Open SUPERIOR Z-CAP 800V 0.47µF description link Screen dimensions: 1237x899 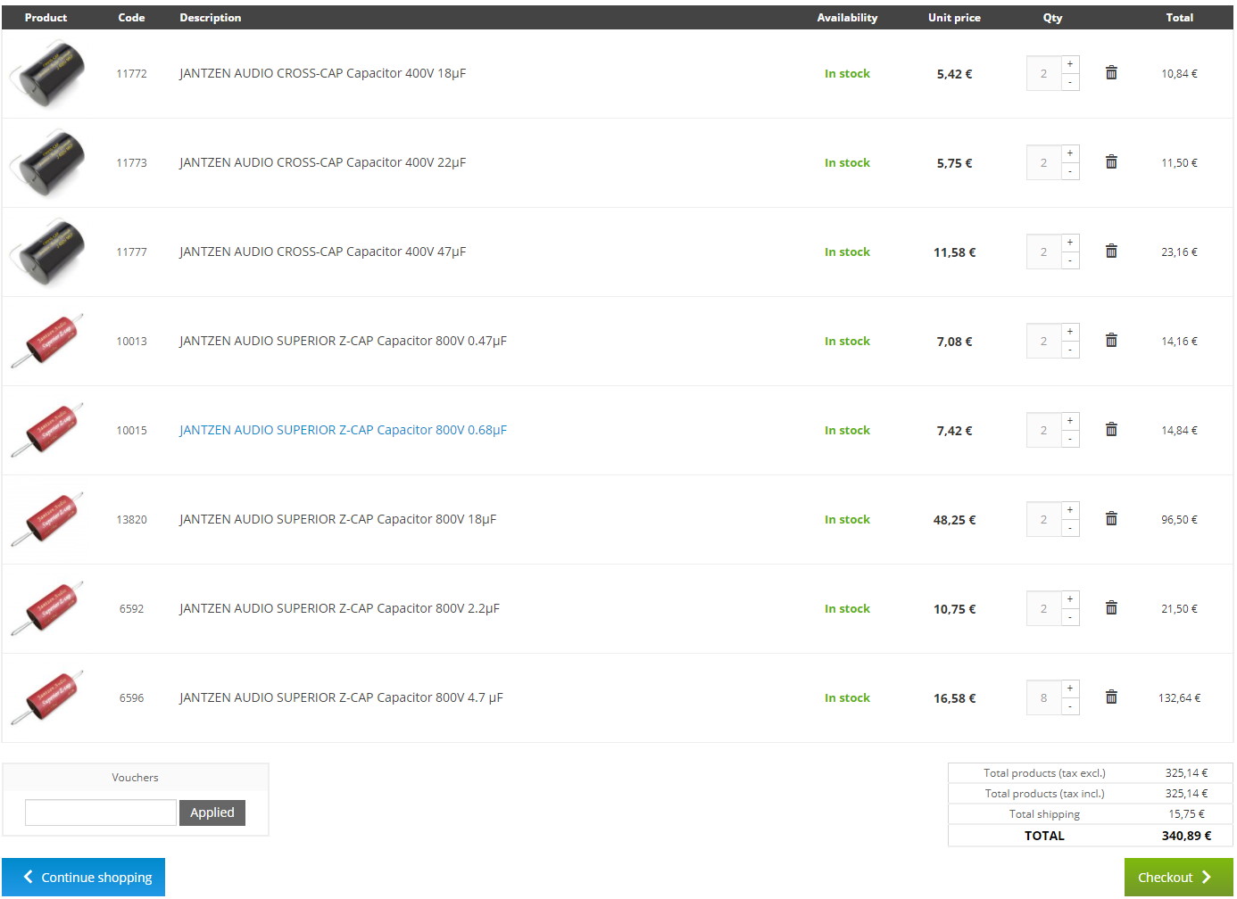click(343, 341)
